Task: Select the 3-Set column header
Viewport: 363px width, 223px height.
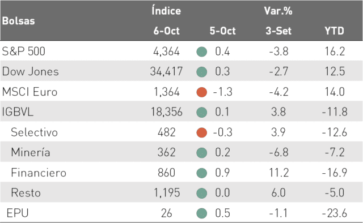Action: [278, 31]
